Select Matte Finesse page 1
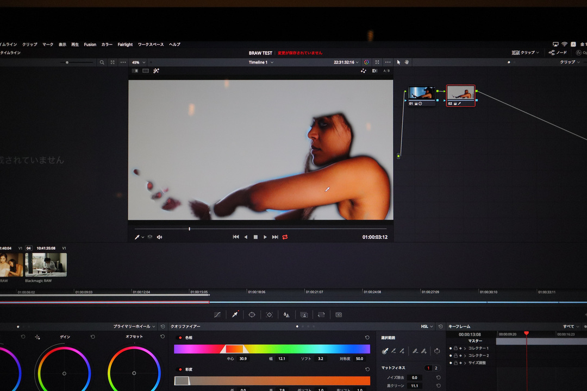Image resolution: width=587 pixels, height=391 pixels. tap(428, 368)
